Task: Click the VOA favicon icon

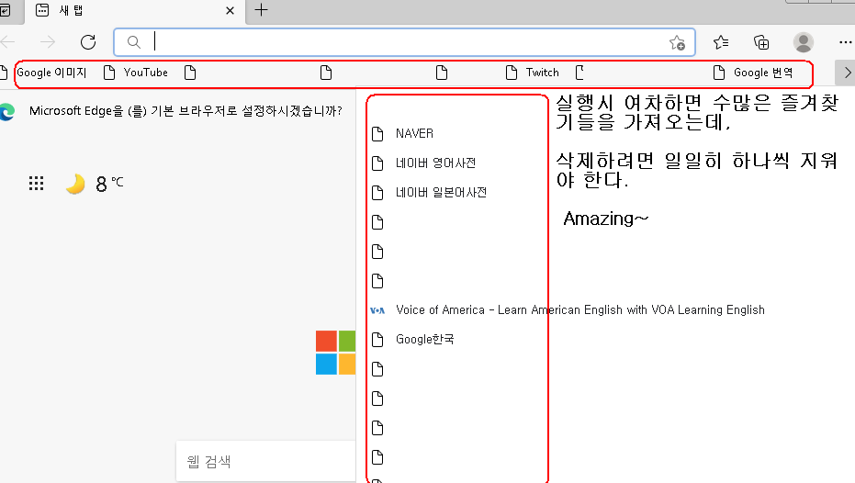Action: click(377, 310)
